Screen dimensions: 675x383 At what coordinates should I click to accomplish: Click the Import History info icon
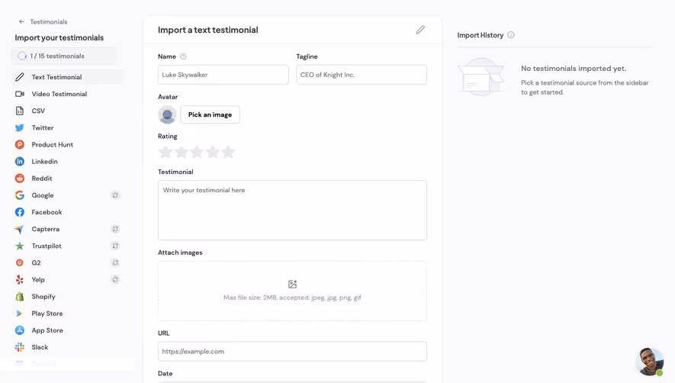pos(511,35)
